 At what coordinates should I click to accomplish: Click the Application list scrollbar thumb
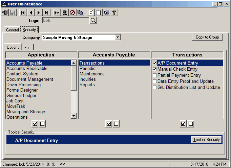[73, 78]
